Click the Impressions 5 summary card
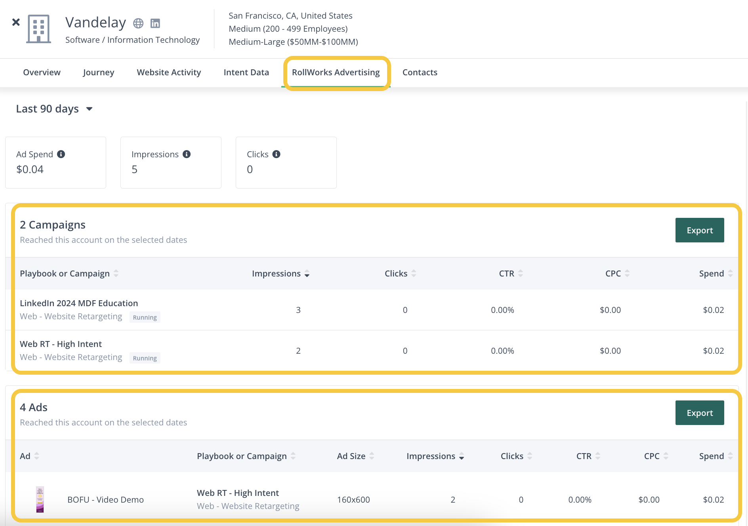748x526 pixels. click(171, 162)
